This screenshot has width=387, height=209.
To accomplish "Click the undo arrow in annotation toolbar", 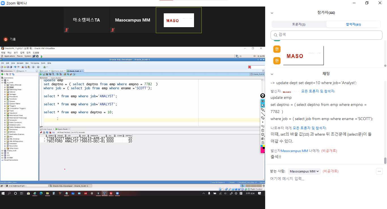I will click(x=263, y=126).
